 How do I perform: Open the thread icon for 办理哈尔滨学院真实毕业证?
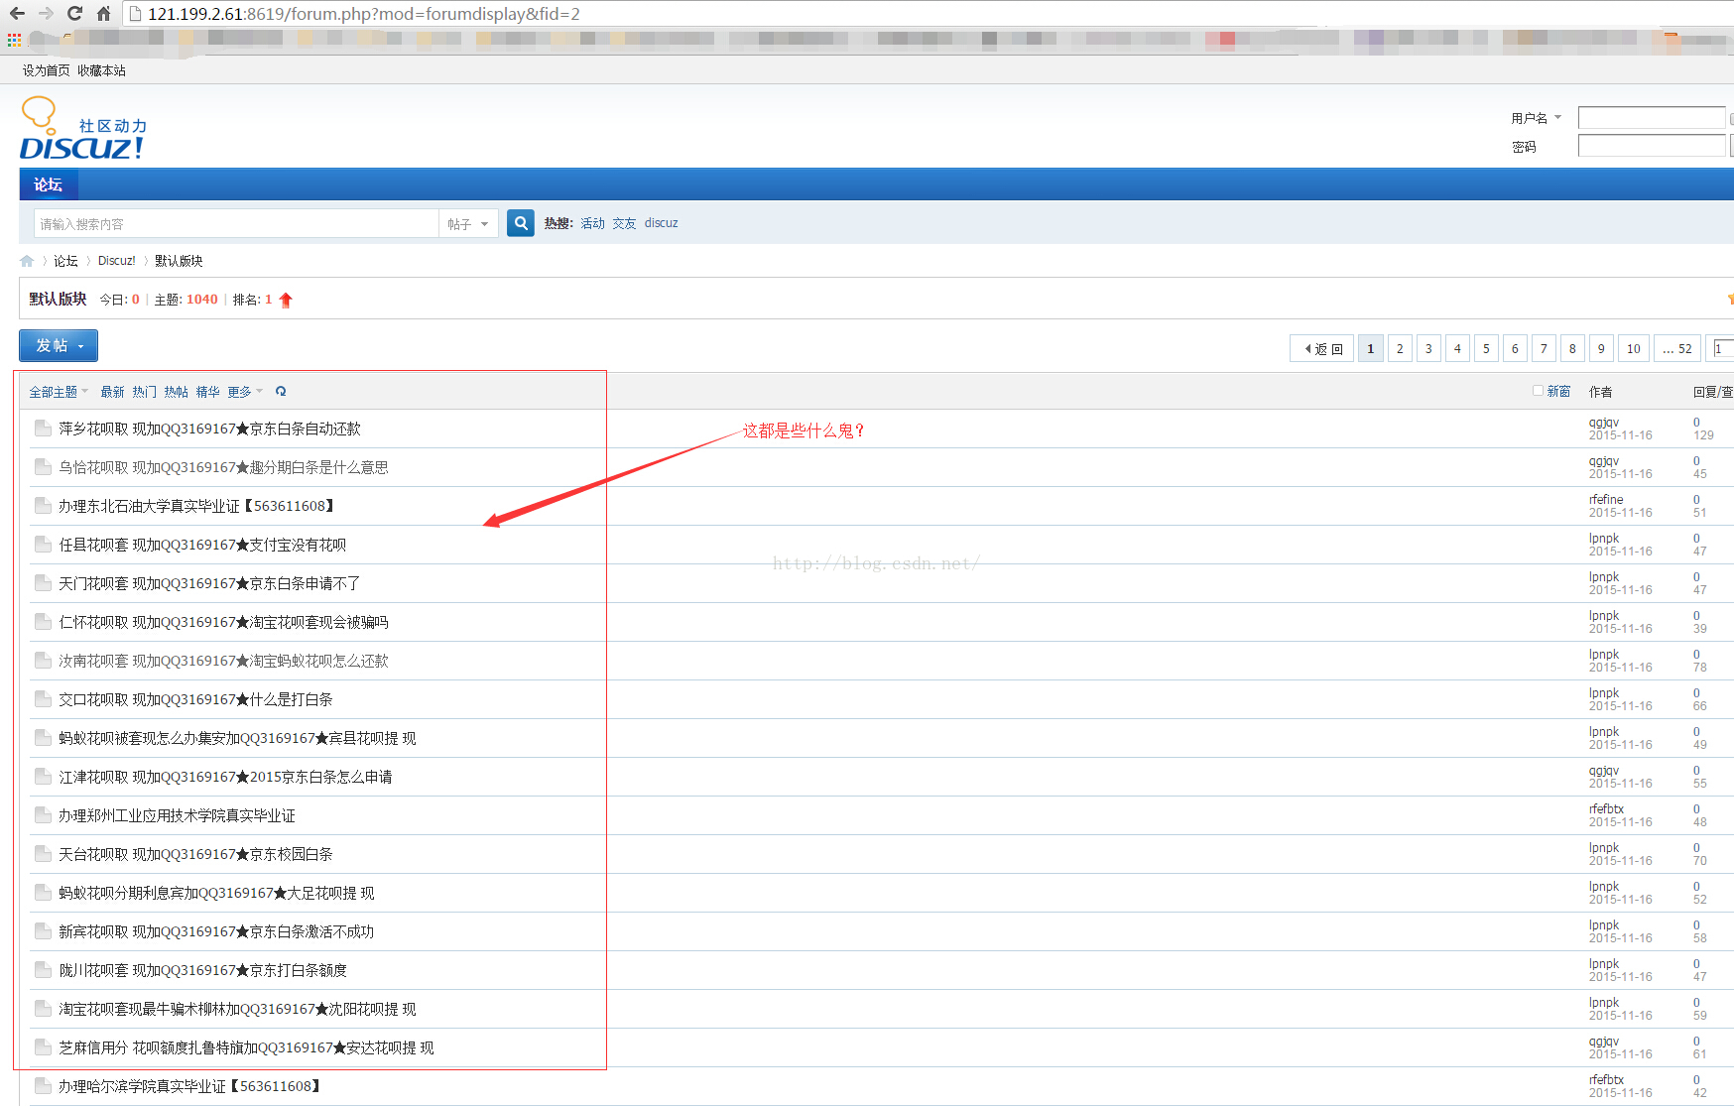pyautogui.click(x=43, y=1086)
